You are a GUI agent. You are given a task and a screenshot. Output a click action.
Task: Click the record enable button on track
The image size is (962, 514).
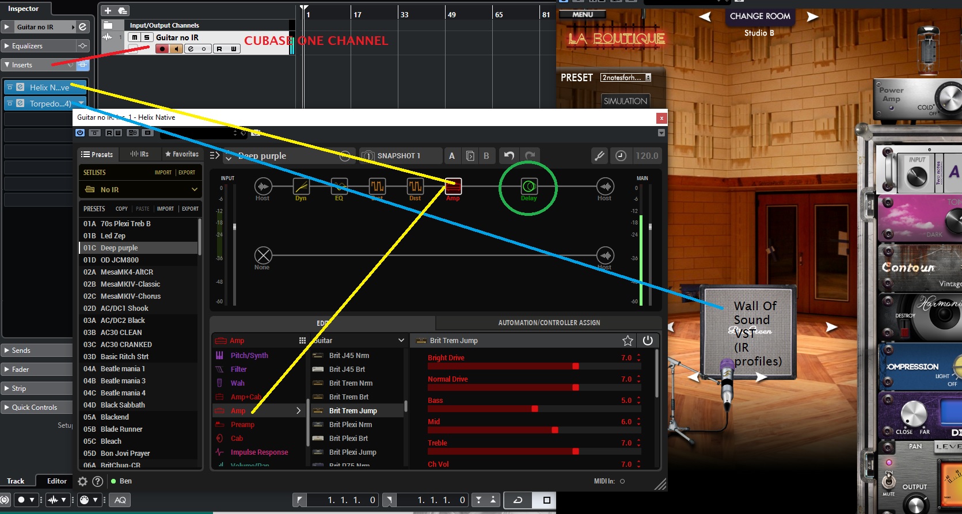click(x=162, y=49)
